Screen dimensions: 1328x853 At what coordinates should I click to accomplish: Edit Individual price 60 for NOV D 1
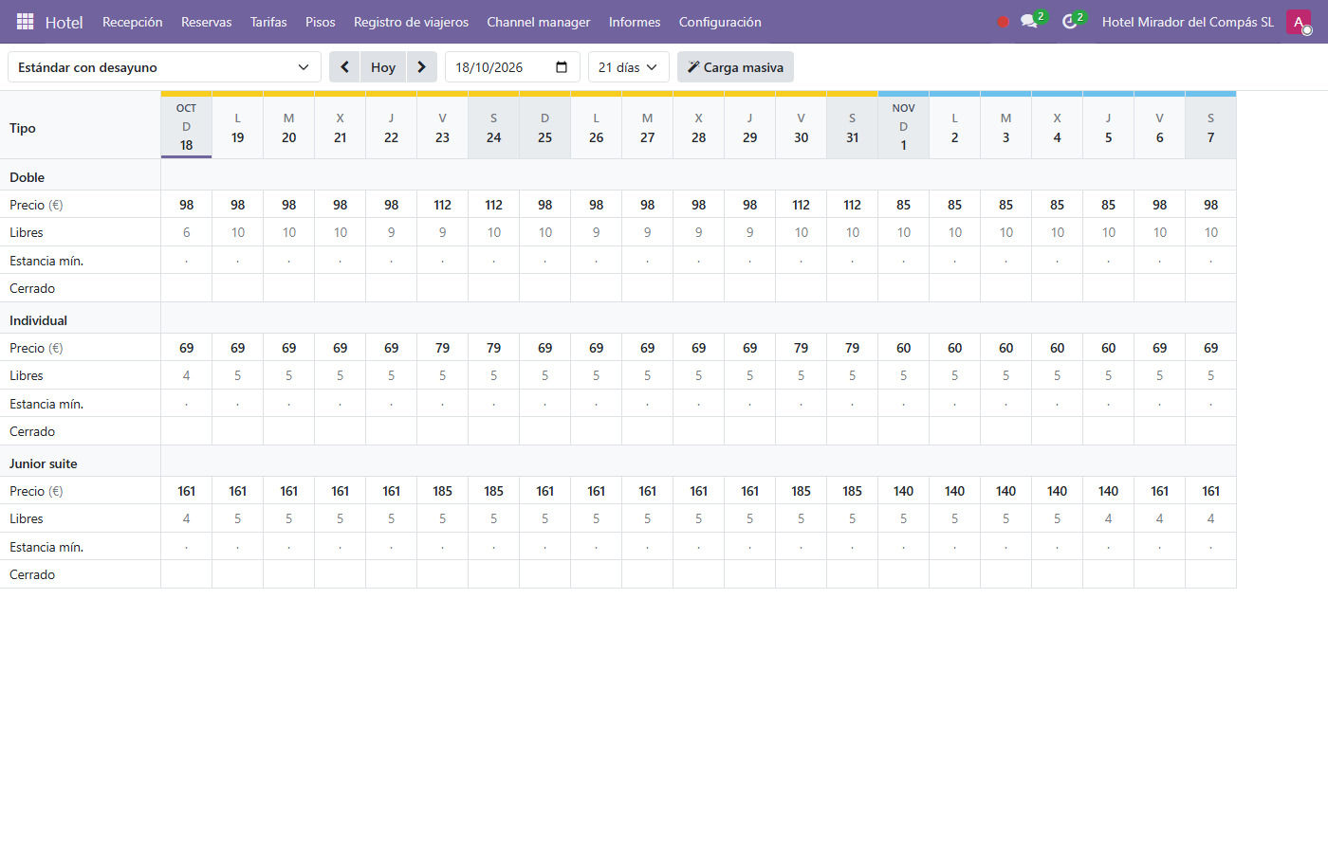click(904, 348)
